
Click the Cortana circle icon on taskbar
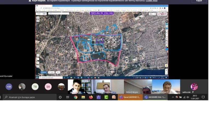pos(60,97)
